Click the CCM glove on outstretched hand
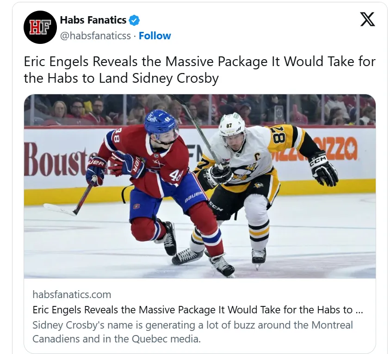390x354 pixels. pos(323,168)
